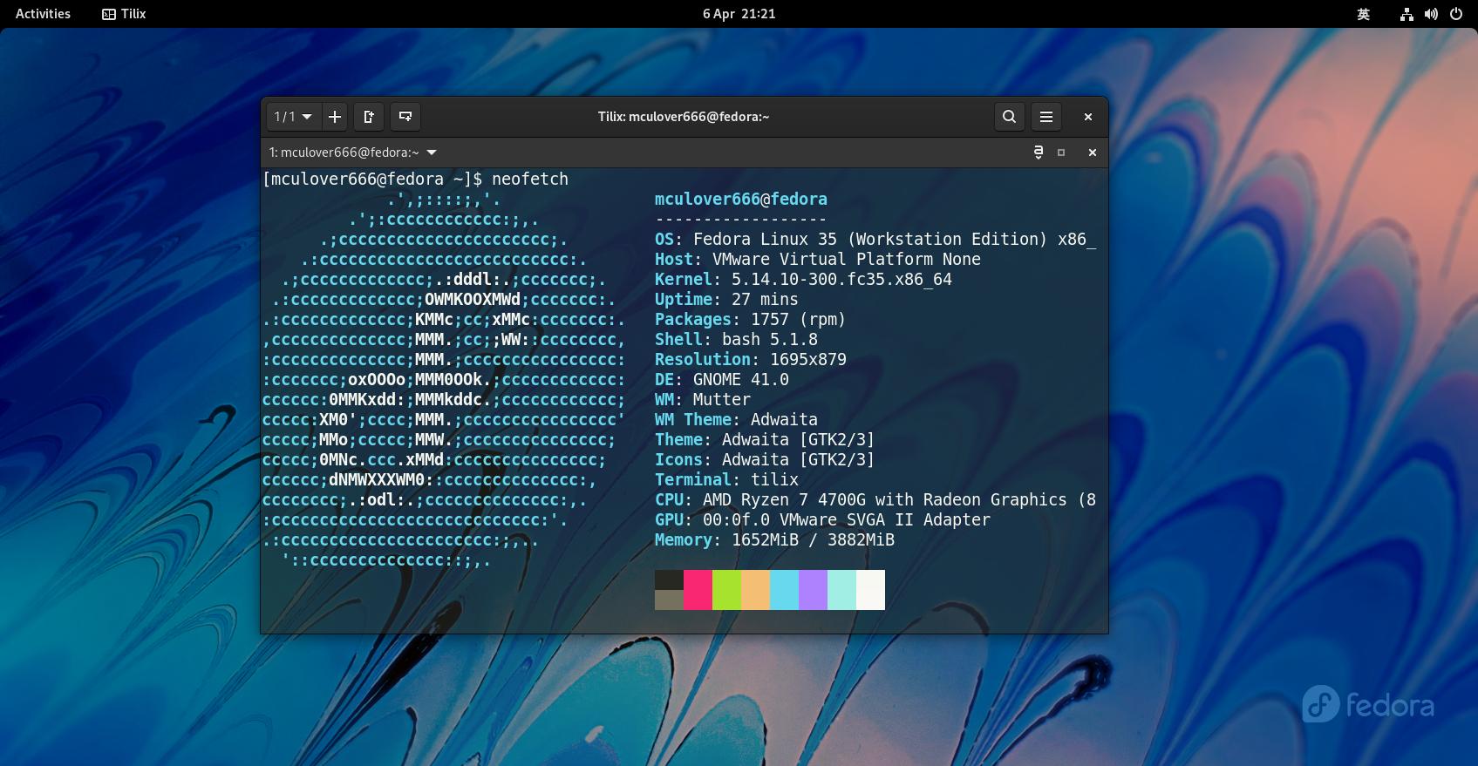Screen dimensions: 1478x766
Task: Click the green color block in neofetch
Action: point(726,590)
